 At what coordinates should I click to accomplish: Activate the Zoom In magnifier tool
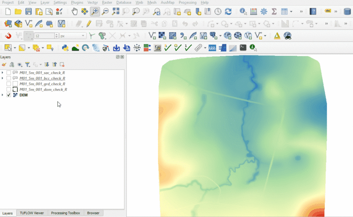[x=95, y=11]
